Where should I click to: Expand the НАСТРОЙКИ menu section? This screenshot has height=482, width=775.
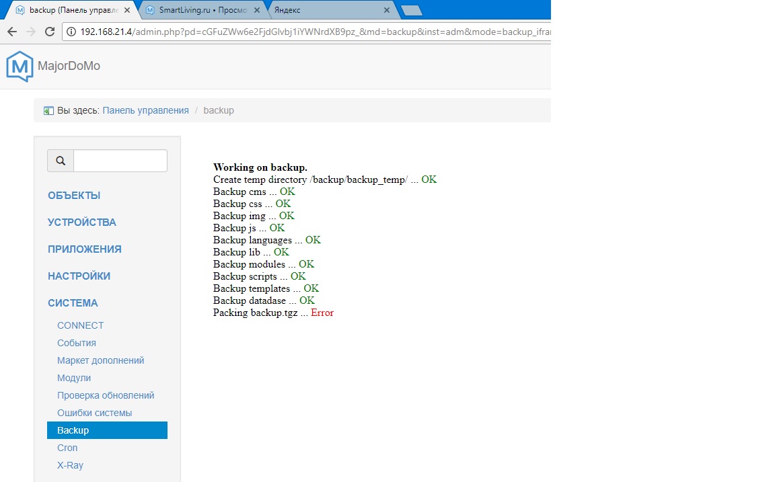[79, 276]
